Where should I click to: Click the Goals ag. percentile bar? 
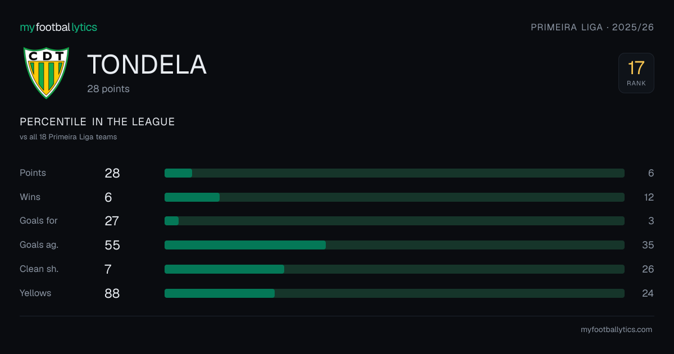pos(394,245)
